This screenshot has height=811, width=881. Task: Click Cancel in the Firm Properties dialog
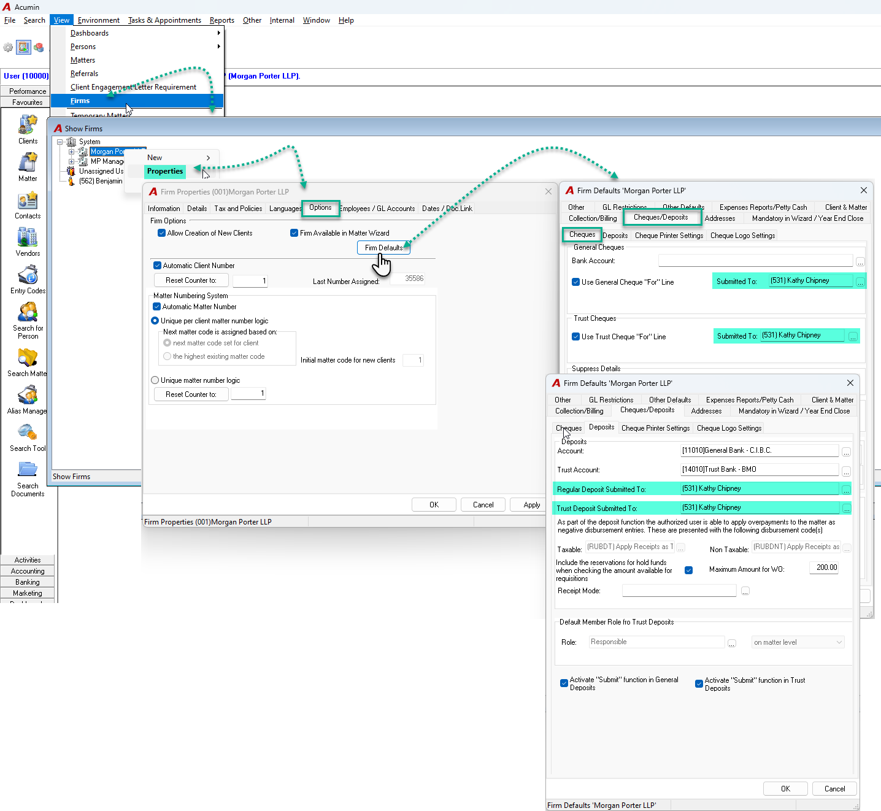pyautogui.click(x=483, y=505)
